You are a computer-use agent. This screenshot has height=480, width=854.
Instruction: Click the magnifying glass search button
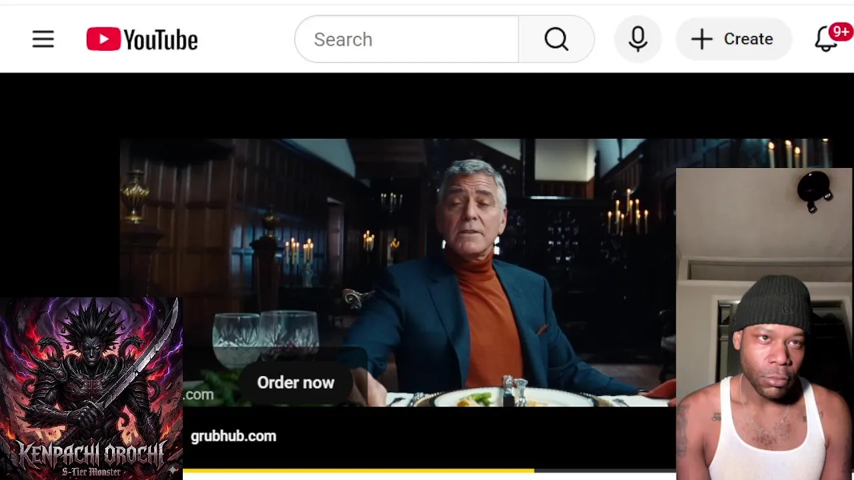click(556, 39)
